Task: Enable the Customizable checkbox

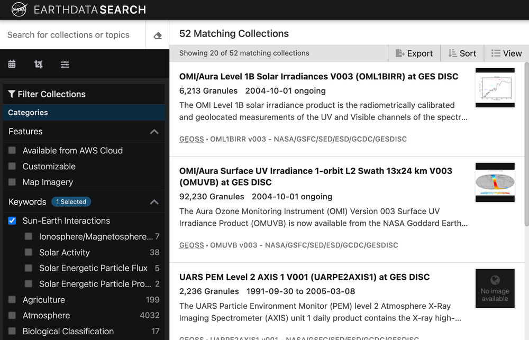Action: tap(12, 166)
